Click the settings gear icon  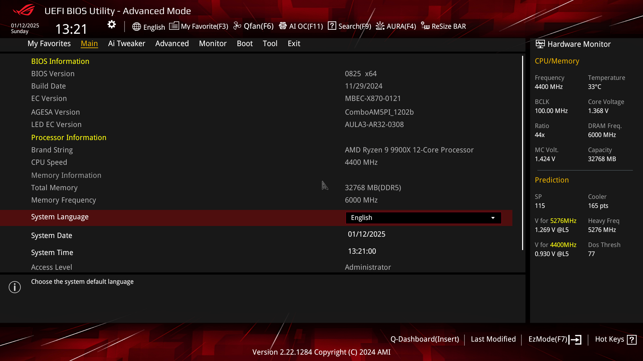112,24
